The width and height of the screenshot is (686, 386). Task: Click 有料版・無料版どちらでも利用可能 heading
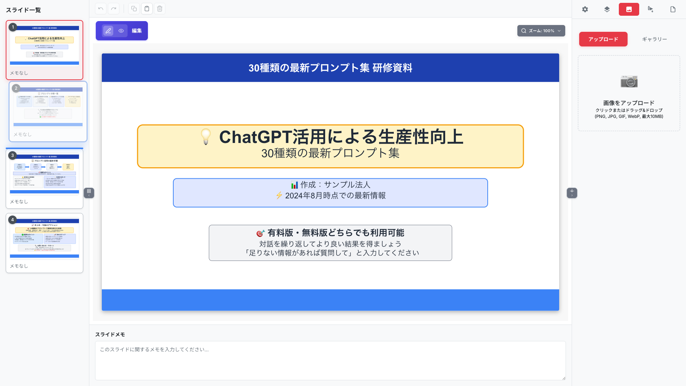pos(336,233)
